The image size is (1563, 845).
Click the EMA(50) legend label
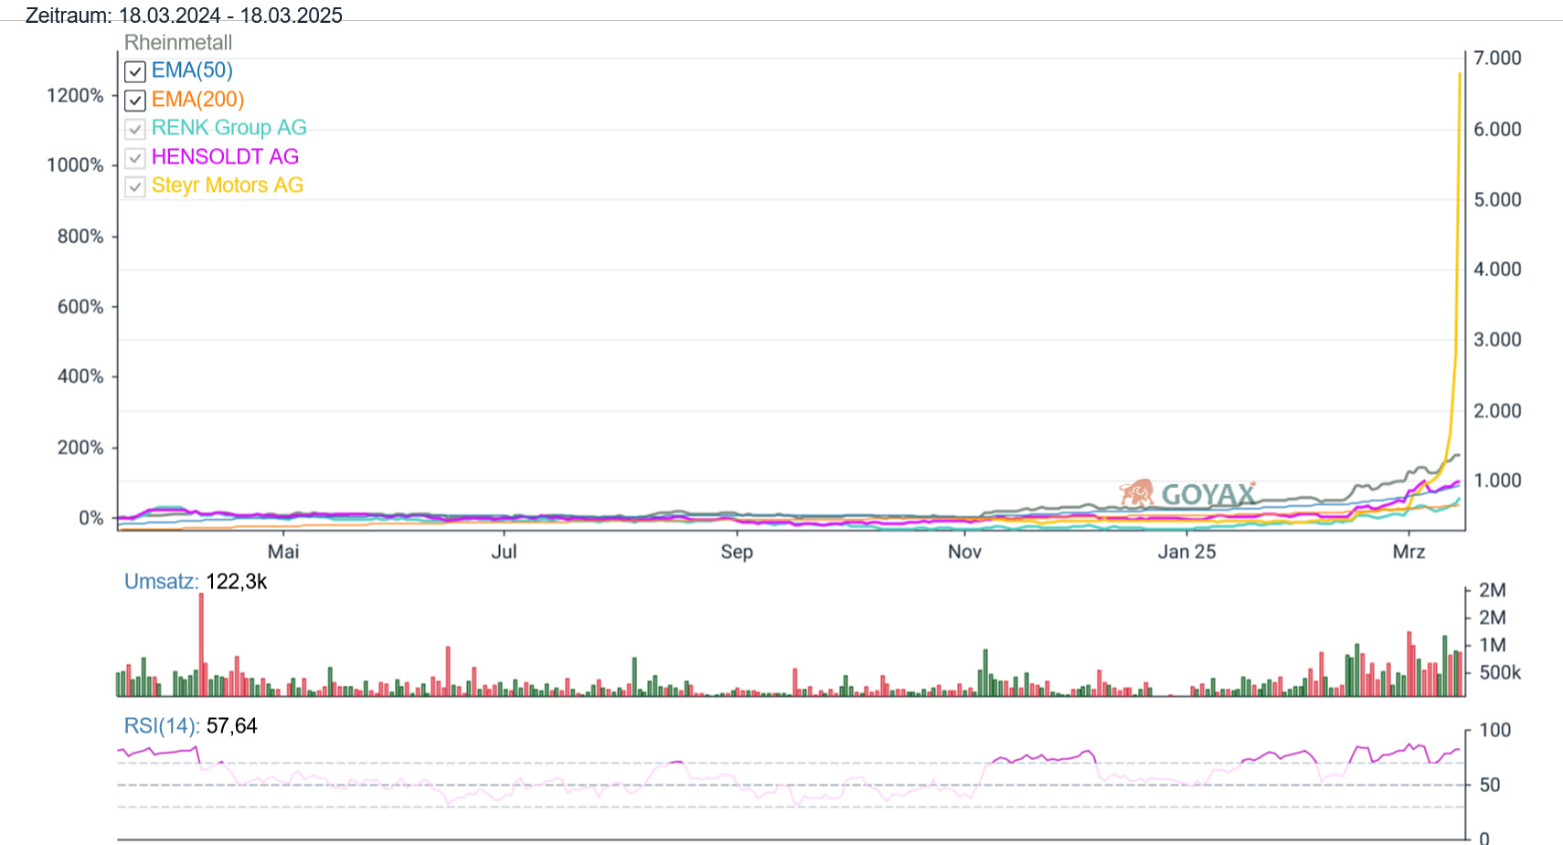pos(192,70)
